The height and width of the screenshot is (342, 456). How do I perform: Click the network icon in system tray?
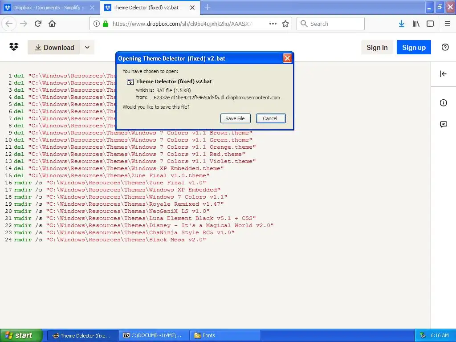(x=423, y=335)
